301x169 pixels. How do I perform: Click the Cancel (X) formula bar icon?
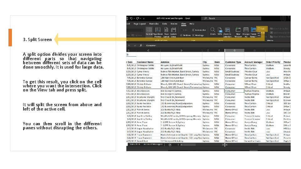click(129, 45)
